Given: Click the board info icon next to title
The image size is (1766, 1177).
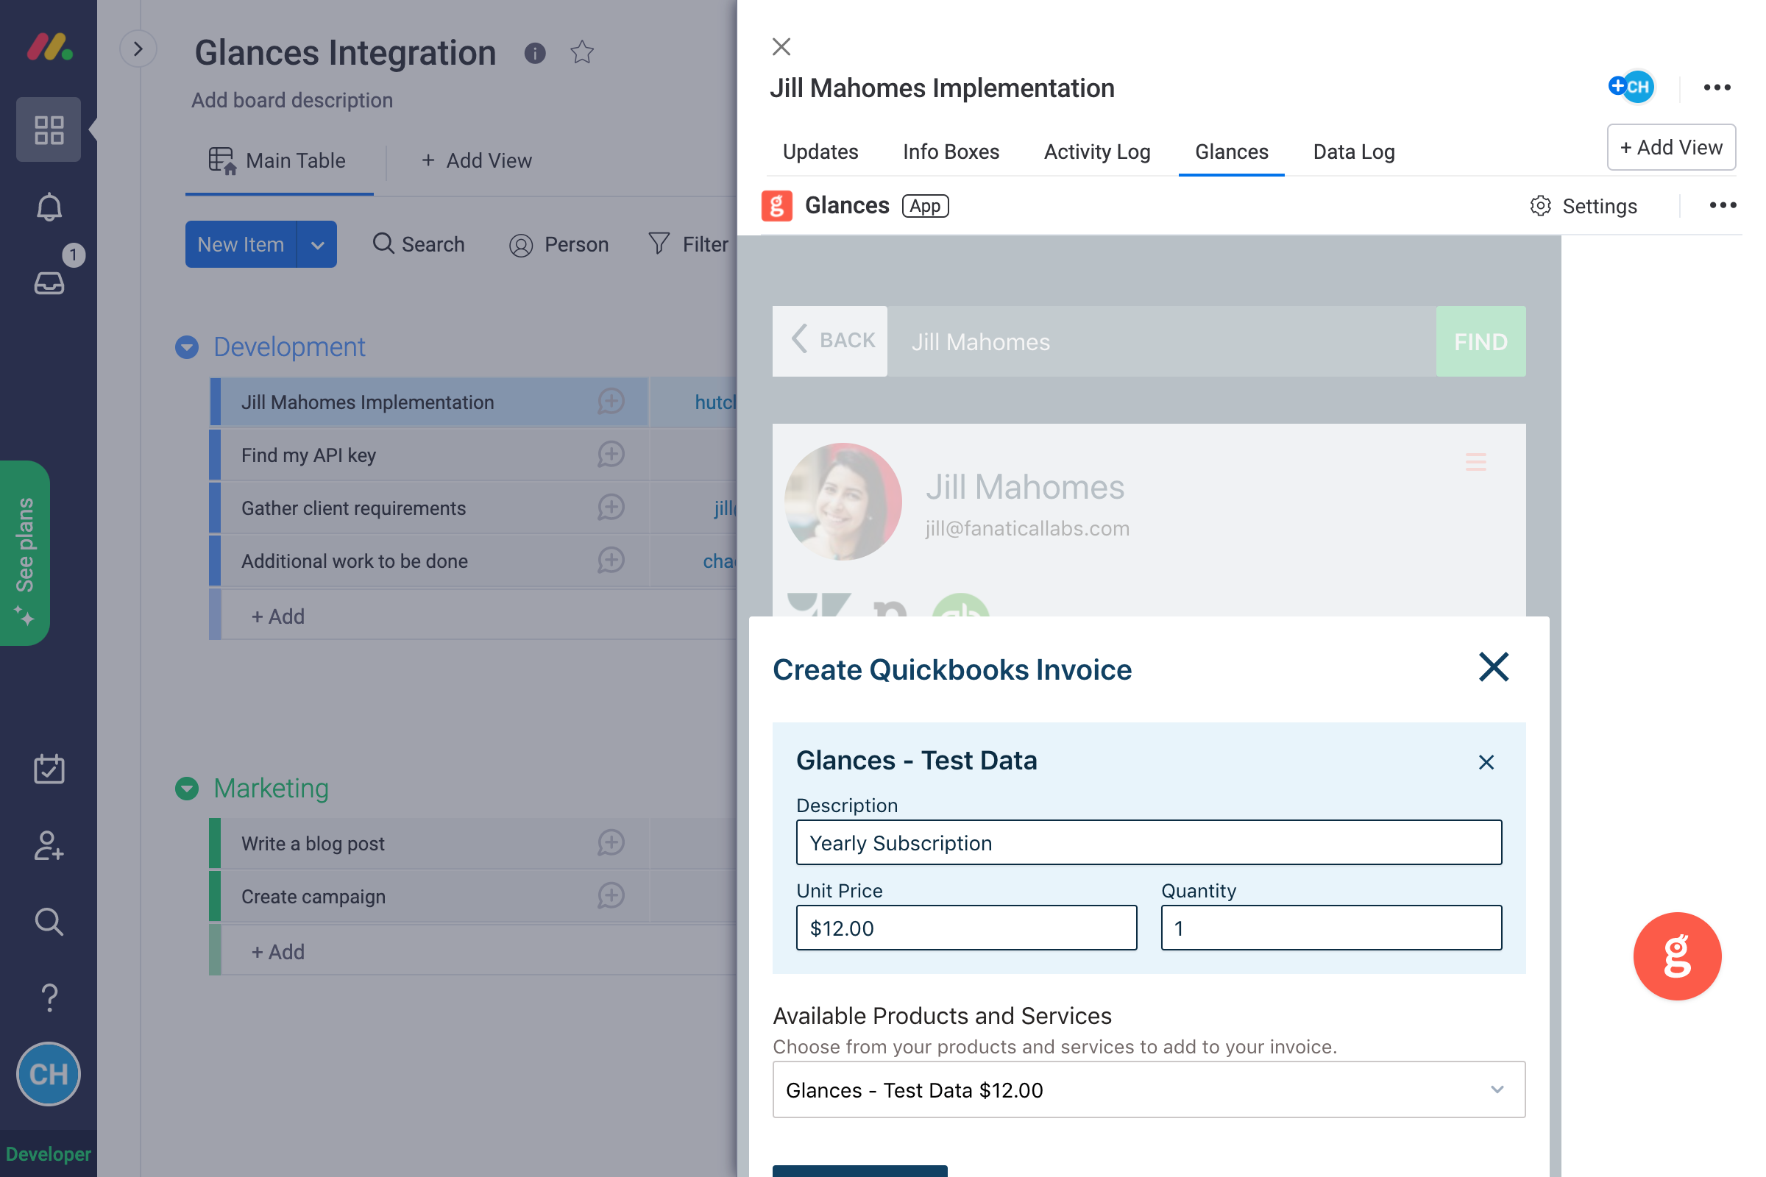Looking at the screenshot, I should 535,53.
